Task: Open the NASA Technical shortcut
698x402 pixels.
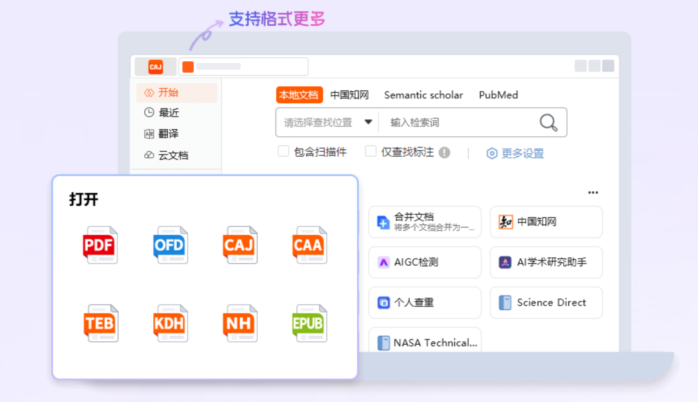Action: (x=425, y=340)
